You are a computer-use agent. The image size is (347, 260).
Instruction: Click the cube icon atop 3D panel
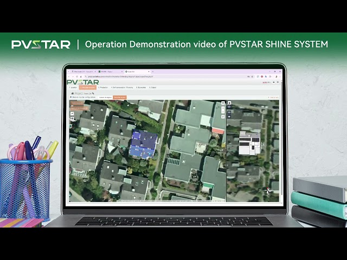click(229, 103)
